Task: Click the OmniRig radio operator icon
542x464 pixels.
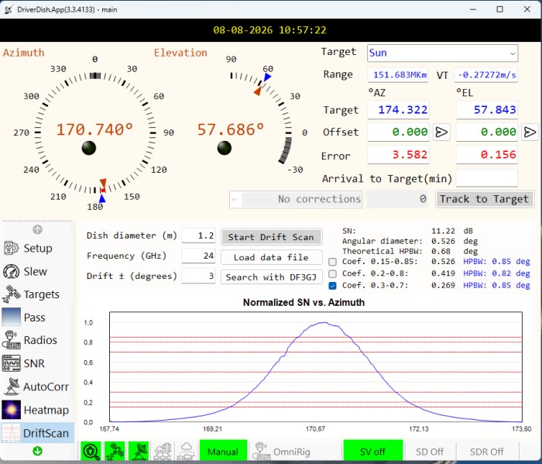Action: click(x=262, y=451)
